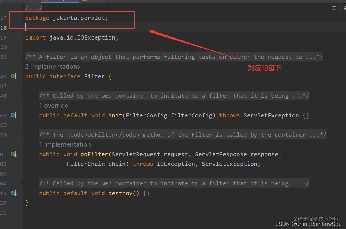Click ServletException in the init signature
The image size is (346, 229).
(x=271, y=115)
